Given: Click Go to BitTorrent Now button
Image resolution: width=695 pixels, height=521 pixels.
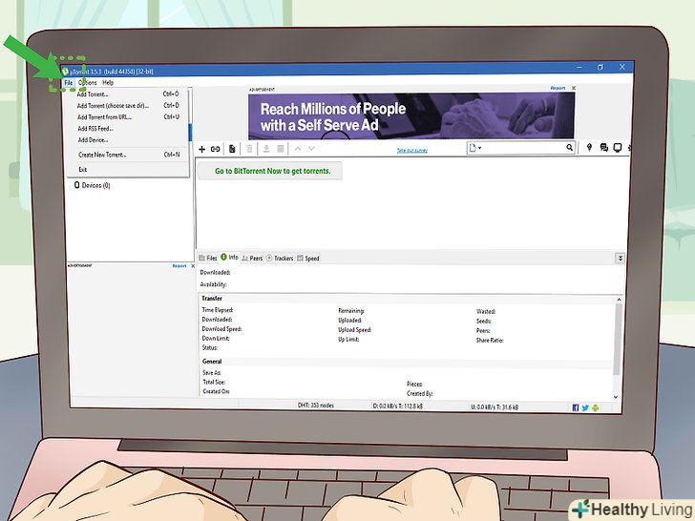Looking at the screenshot, I should click(270, 171).
